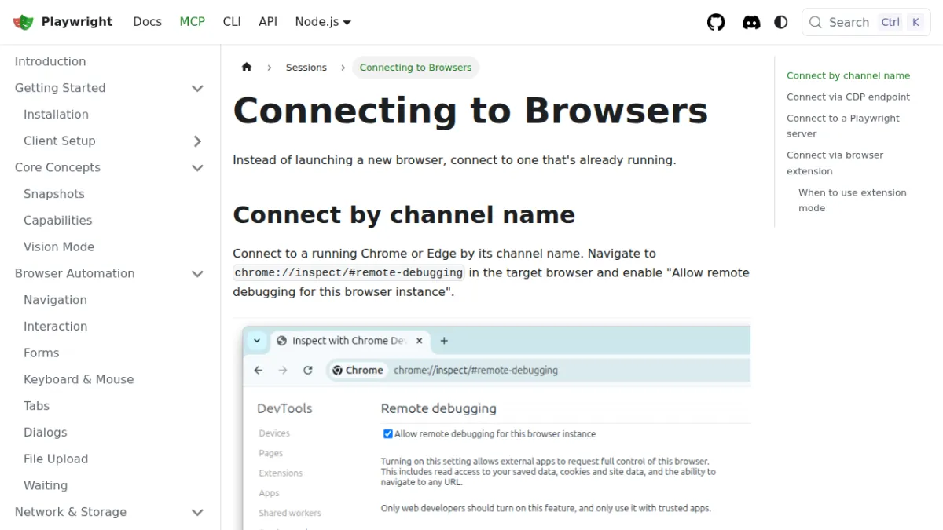
Task: Click the Getting Started sidebar label
Action: (x=60, y=88)
